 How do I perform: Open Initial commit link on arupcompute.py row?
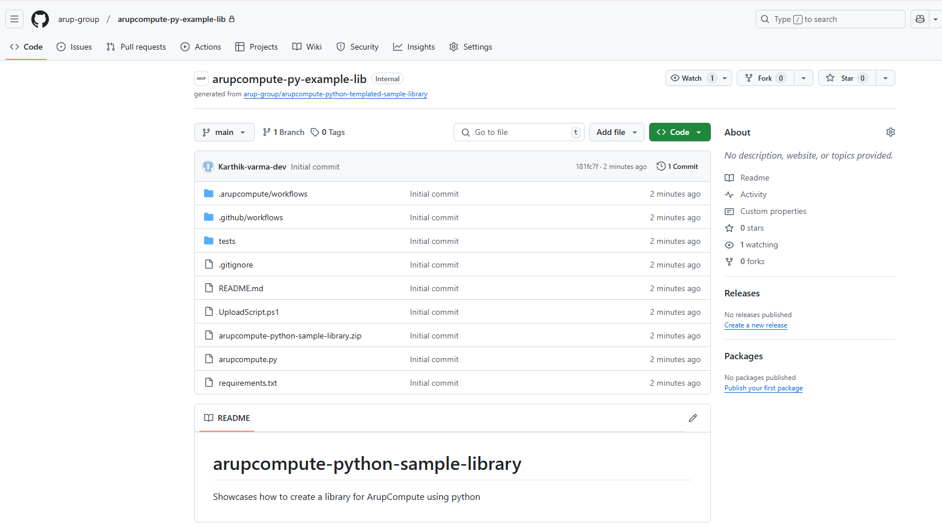click(434, 359)
